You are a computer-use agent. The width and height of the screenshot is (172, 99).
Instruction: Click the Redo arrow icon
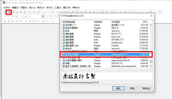coord(62,12)
